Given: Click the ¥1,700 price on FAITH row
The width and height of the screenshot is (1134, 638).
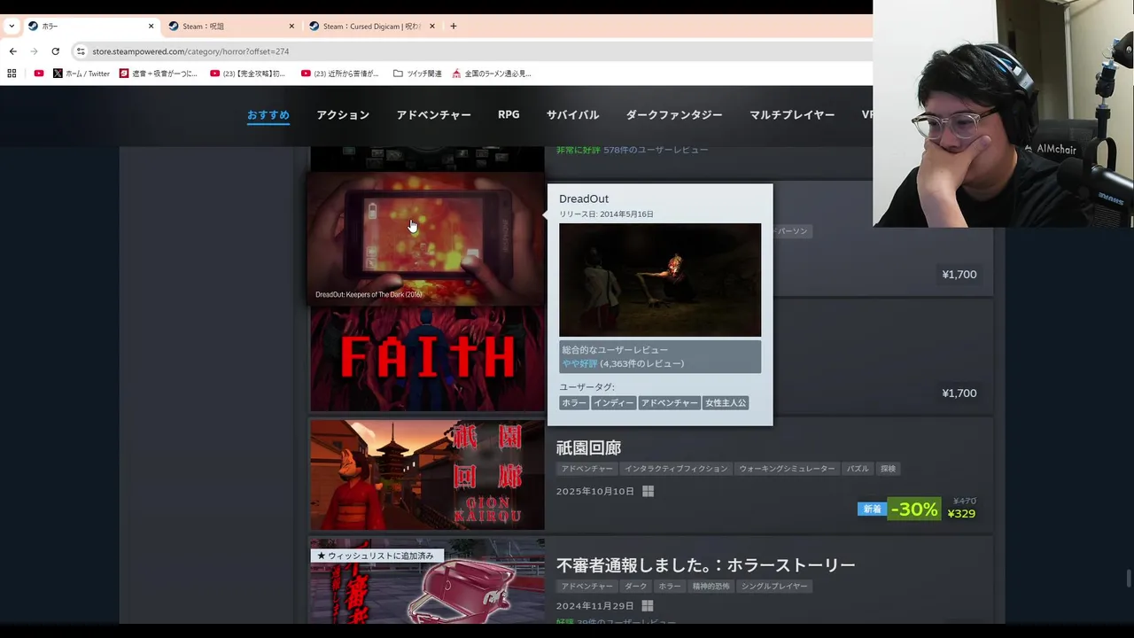Looking at the screenshot, I should click(959, 393).
